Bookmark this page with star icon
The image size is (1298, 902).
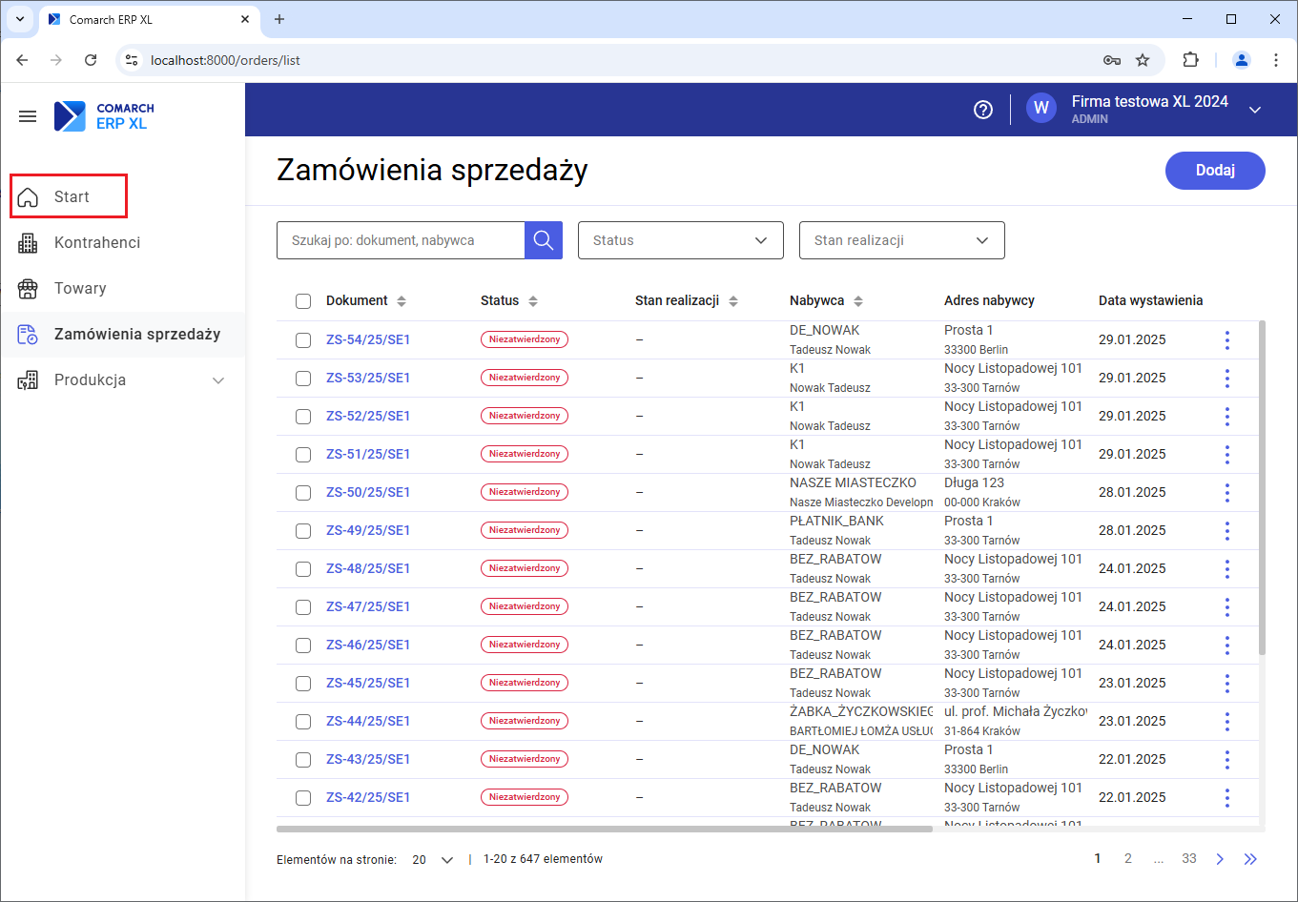[1143, 60]
